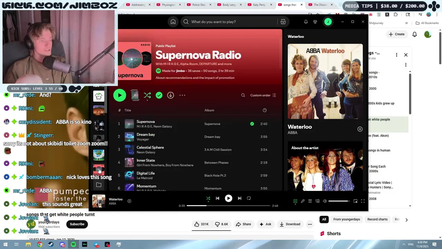This screenshot has height=249, width=442.
Task: Open Spotify Friend Activity icon
Action: (x=315, y=22)
